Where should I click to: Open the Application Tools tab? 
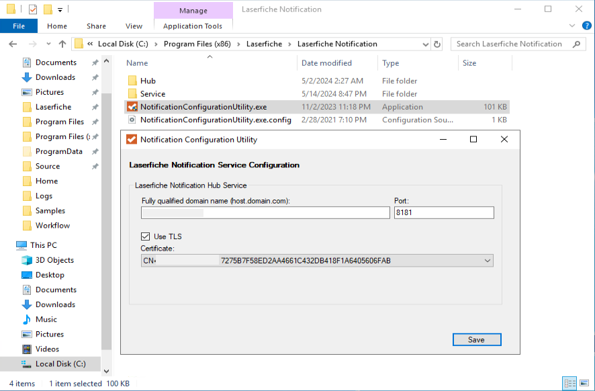coord(193,26)
